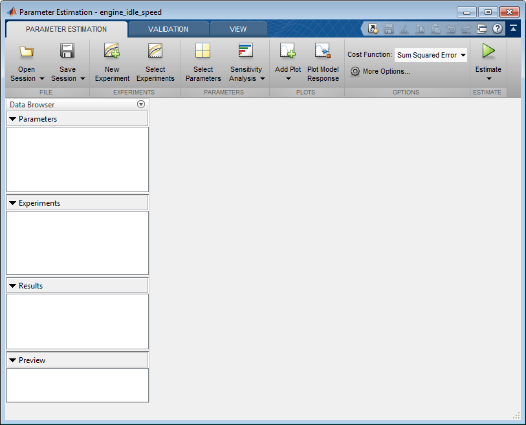Open Select Parameters grid icon

click(x=203, y=50)
